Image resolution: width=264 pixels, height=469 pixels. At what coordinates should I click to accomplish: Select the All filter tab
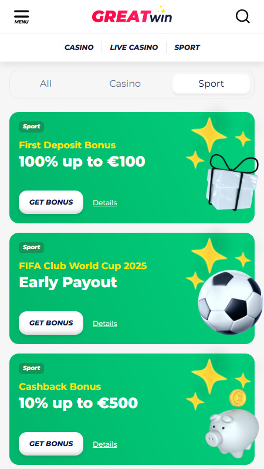[46, 84]
